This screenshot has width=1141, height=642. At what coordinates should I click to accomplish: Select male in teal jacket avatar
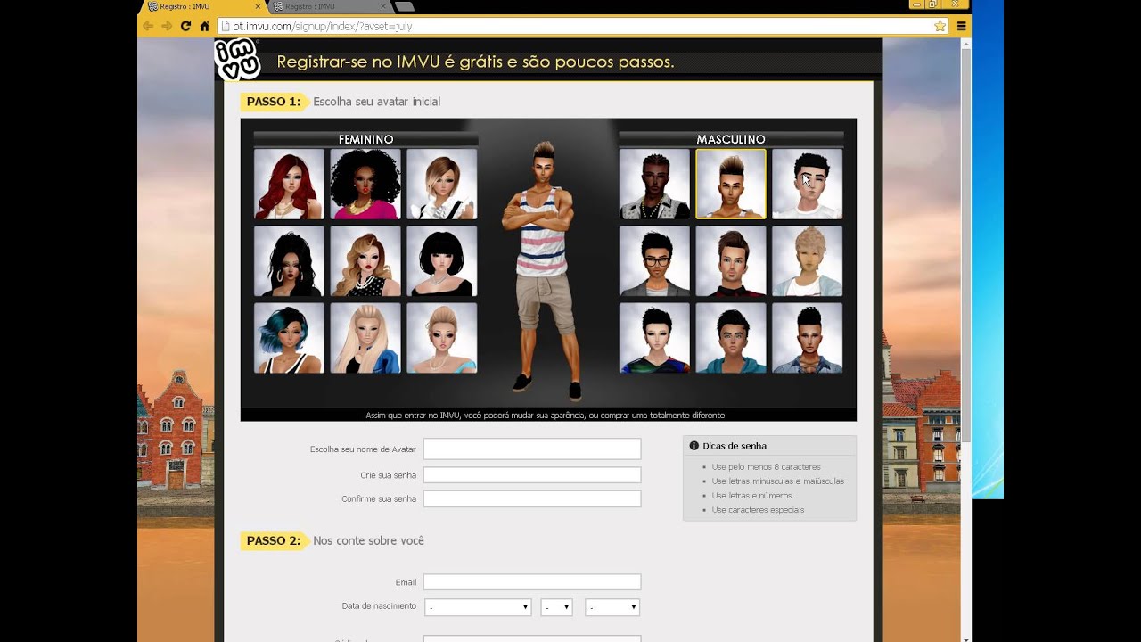point(730,338)
